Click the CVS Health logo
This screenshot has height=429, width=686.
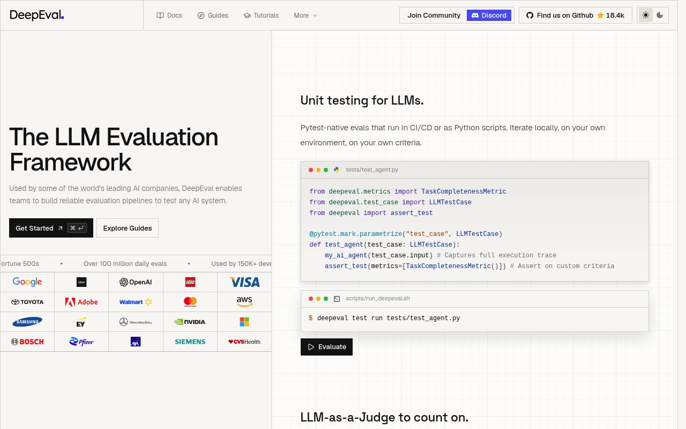[x=244, y=342]
